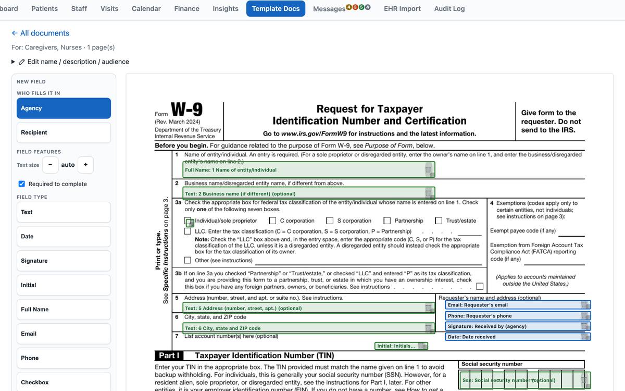This screenshot has width=625, height=391.
Task: Choose the Checkbox field type
Action: coord(64,382)
